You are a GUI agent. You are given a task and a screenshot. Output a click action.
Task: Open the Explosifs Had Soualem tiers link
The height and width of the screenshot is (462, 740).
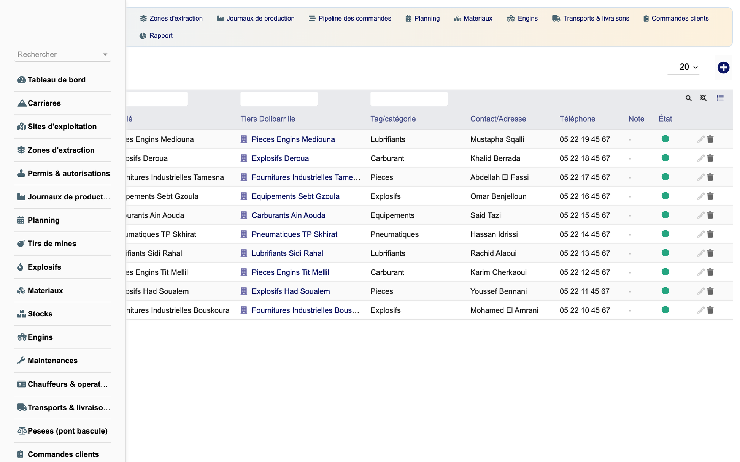pos(291,291)
